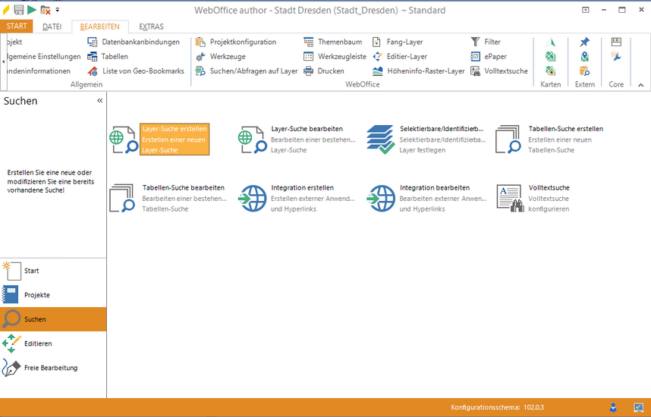This screenshot has width=651, height=417.
Task: Switch to the DATEI tab
Action: click(x=52, y=27)
